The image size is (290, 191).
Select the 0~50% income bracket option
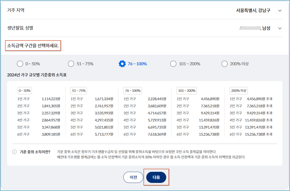point(20,64)
